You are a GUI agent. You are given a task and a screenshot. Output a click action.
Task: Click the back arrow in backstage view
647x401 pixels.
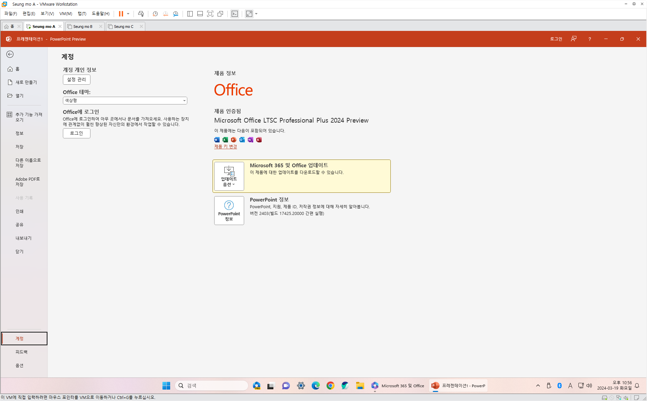pos(10,54)
